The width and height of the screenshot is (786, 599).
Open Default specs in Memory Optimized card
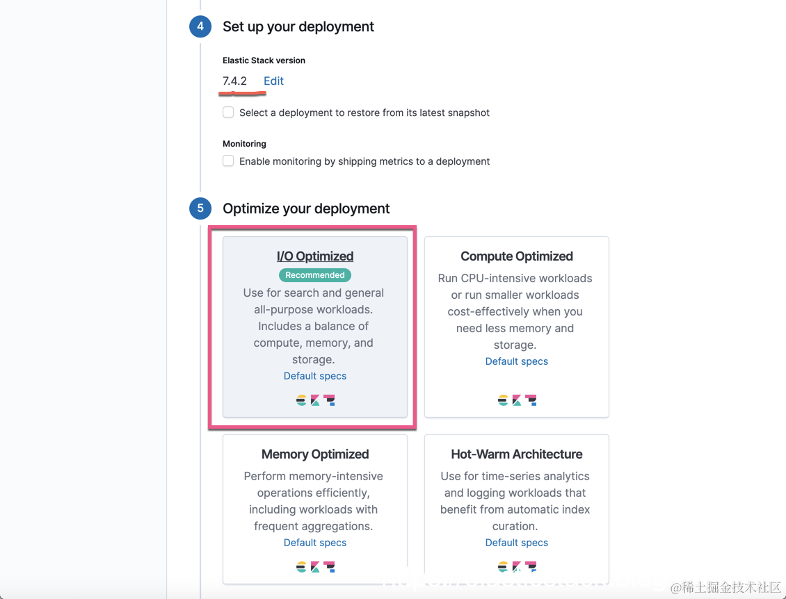(x=315, y=543)
